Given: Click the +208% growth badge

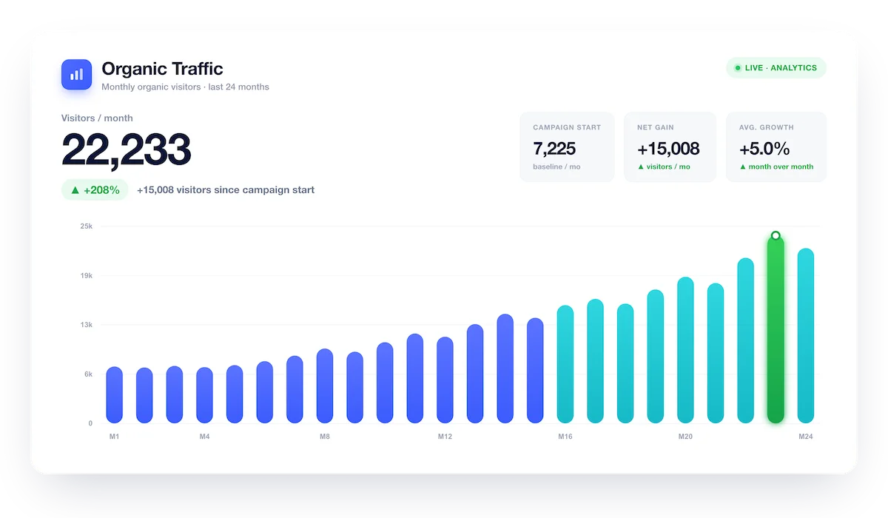Looking at the screenshot, I should (95, 190).
